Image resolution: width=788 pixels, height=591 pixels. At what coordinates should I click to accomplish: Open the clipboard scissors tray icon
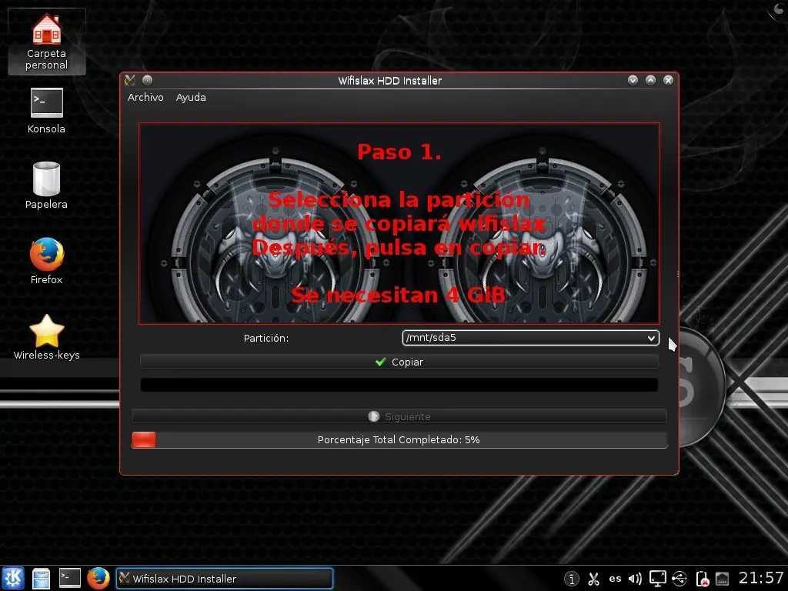point(593,579)
